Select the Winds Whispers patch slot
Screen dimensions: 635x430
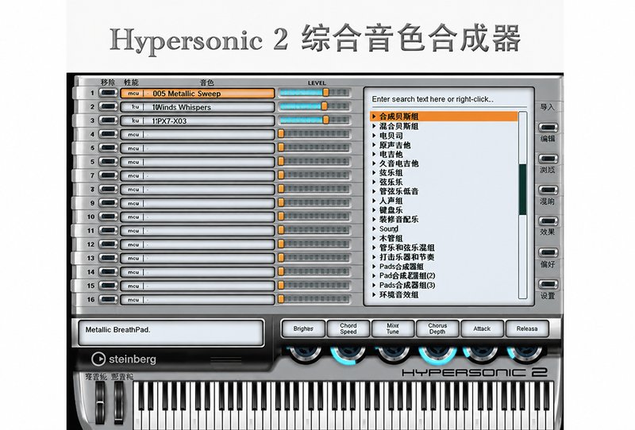tap(197, 107)
